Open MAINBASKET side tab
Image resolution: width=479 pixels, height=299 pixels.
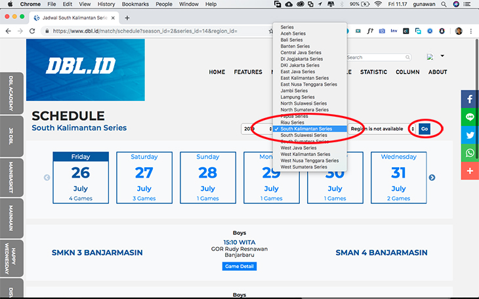point(11,178)
